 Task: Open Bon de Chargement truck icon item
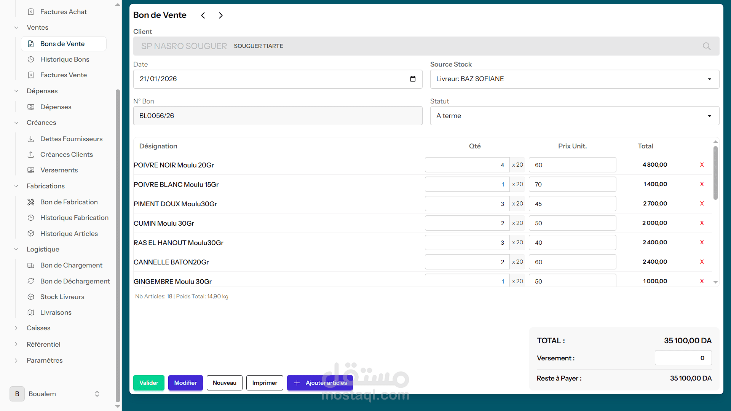[71, 265]
